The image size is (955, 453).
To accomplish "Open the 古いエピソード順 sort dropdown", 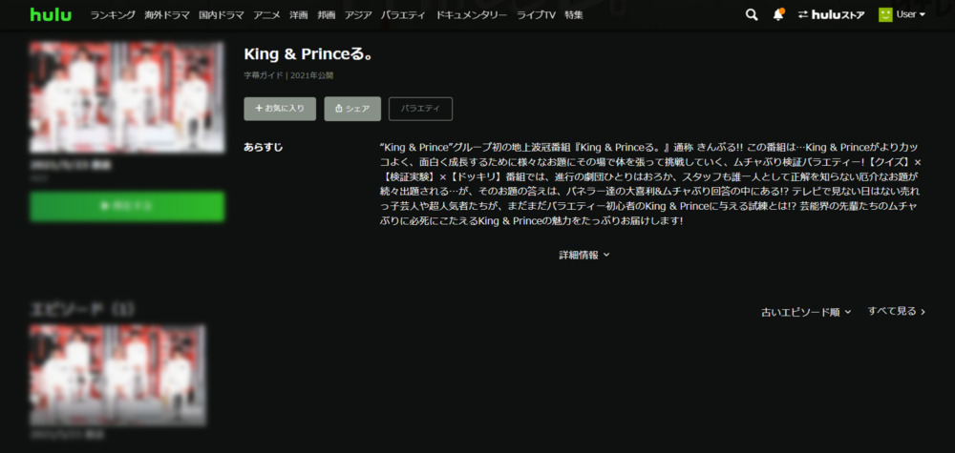I will click(806, 312).
